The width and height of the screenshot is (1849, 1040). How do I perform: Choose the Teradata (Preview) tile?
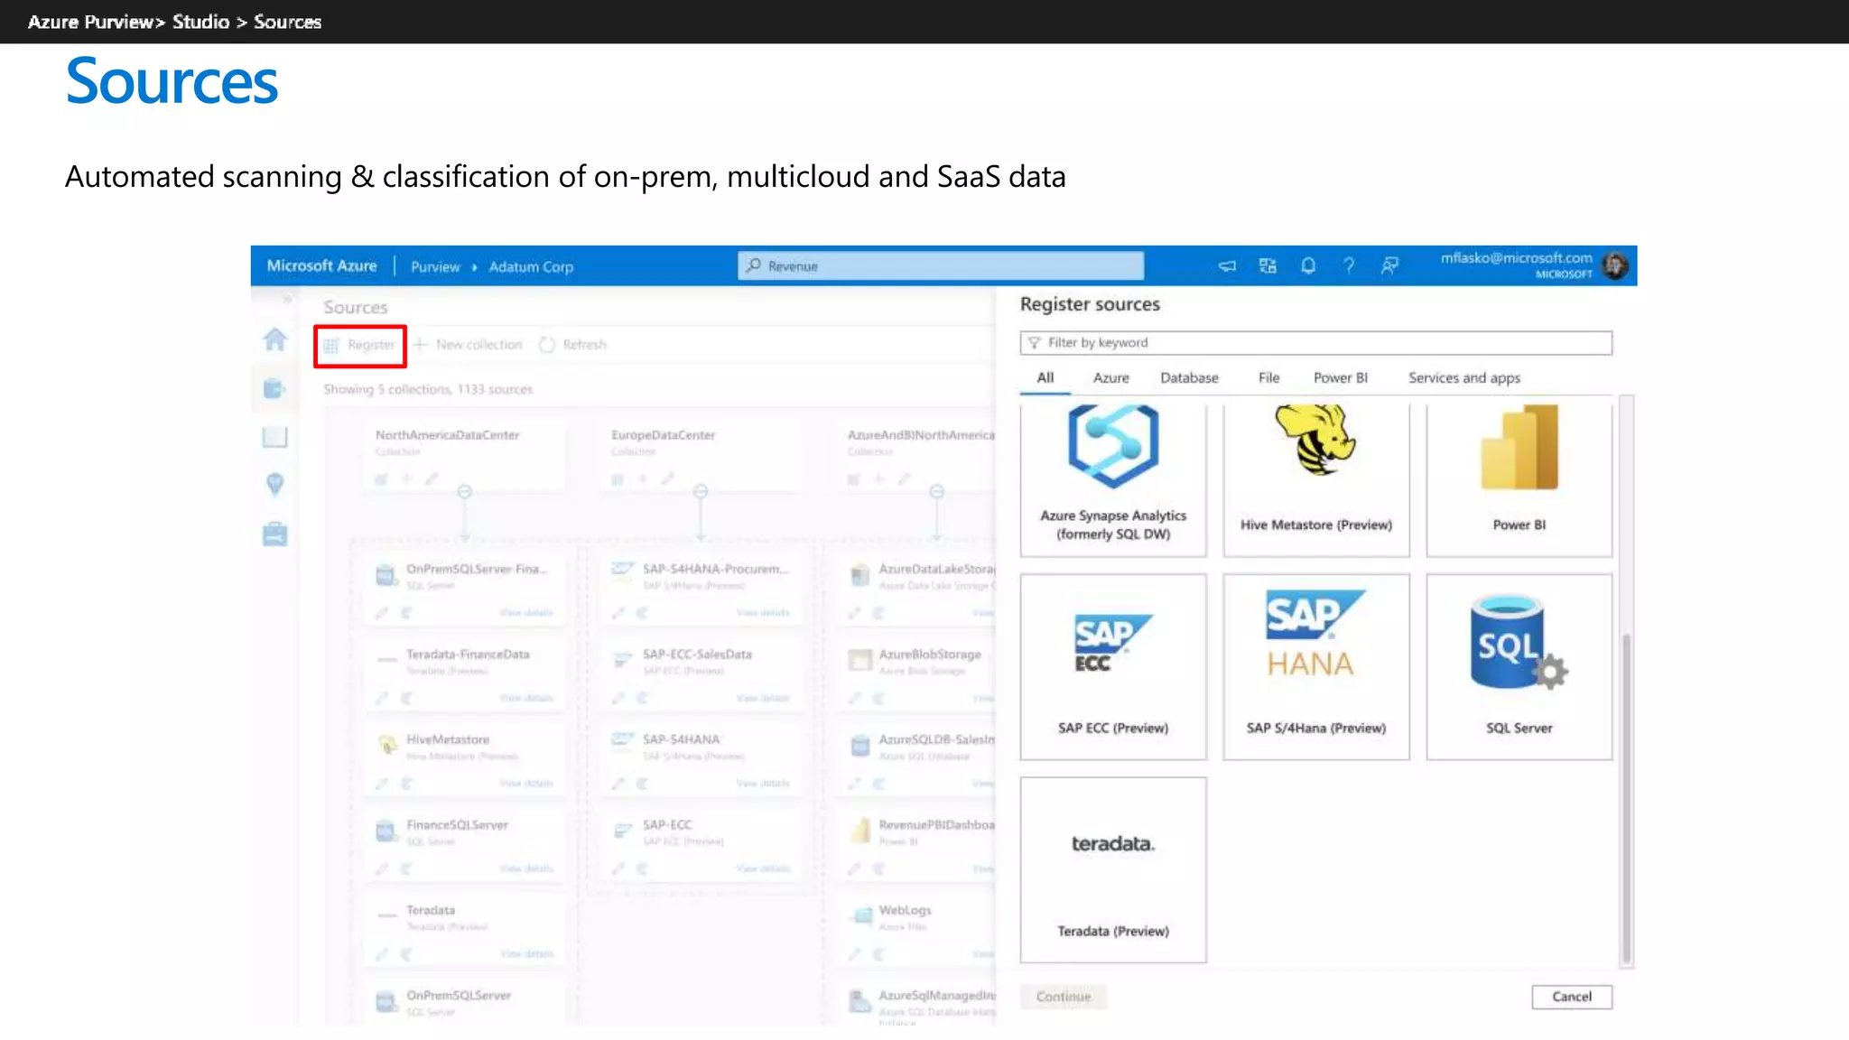pos(1112,869)
